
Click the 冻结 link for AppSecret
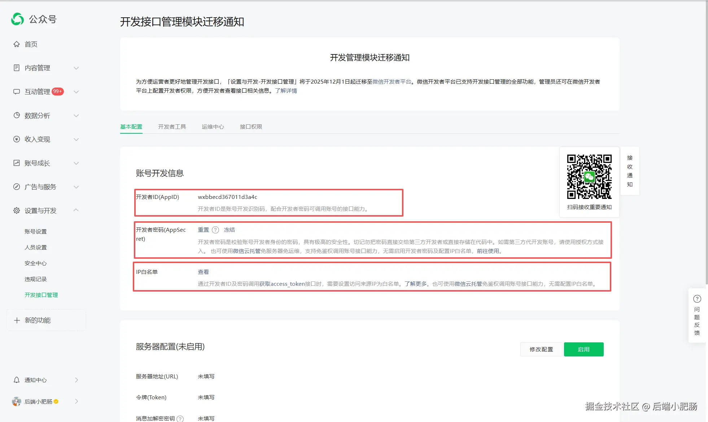(229, 230)
